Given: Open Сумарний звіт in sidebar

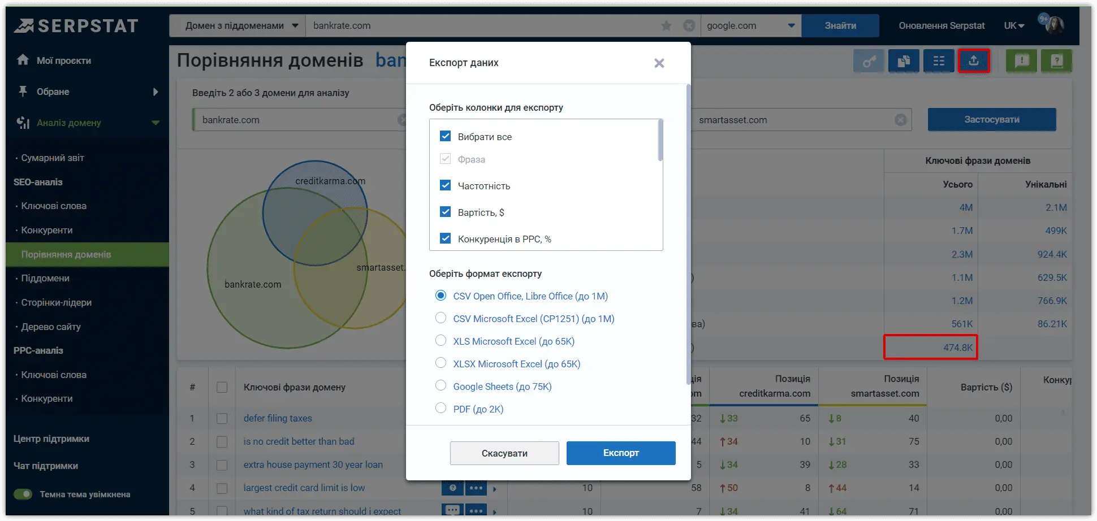Looking at the screenshot, I should [x=53, y=158].
